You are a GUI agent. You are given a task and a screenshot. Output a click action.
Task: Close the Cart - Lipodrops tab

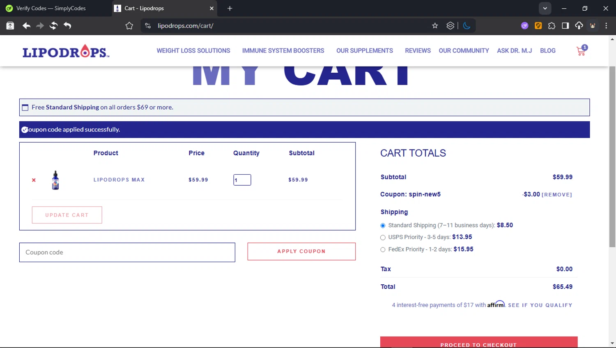pos(211,8)
